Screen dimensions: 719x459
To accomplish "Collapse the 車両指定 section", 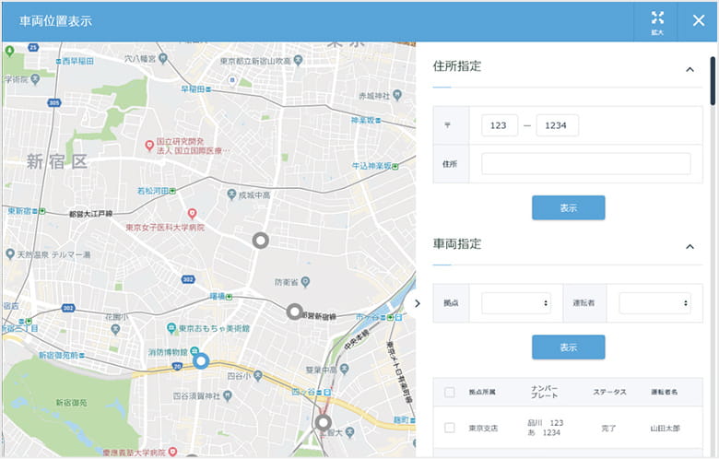I will click(x=690, y=247).
